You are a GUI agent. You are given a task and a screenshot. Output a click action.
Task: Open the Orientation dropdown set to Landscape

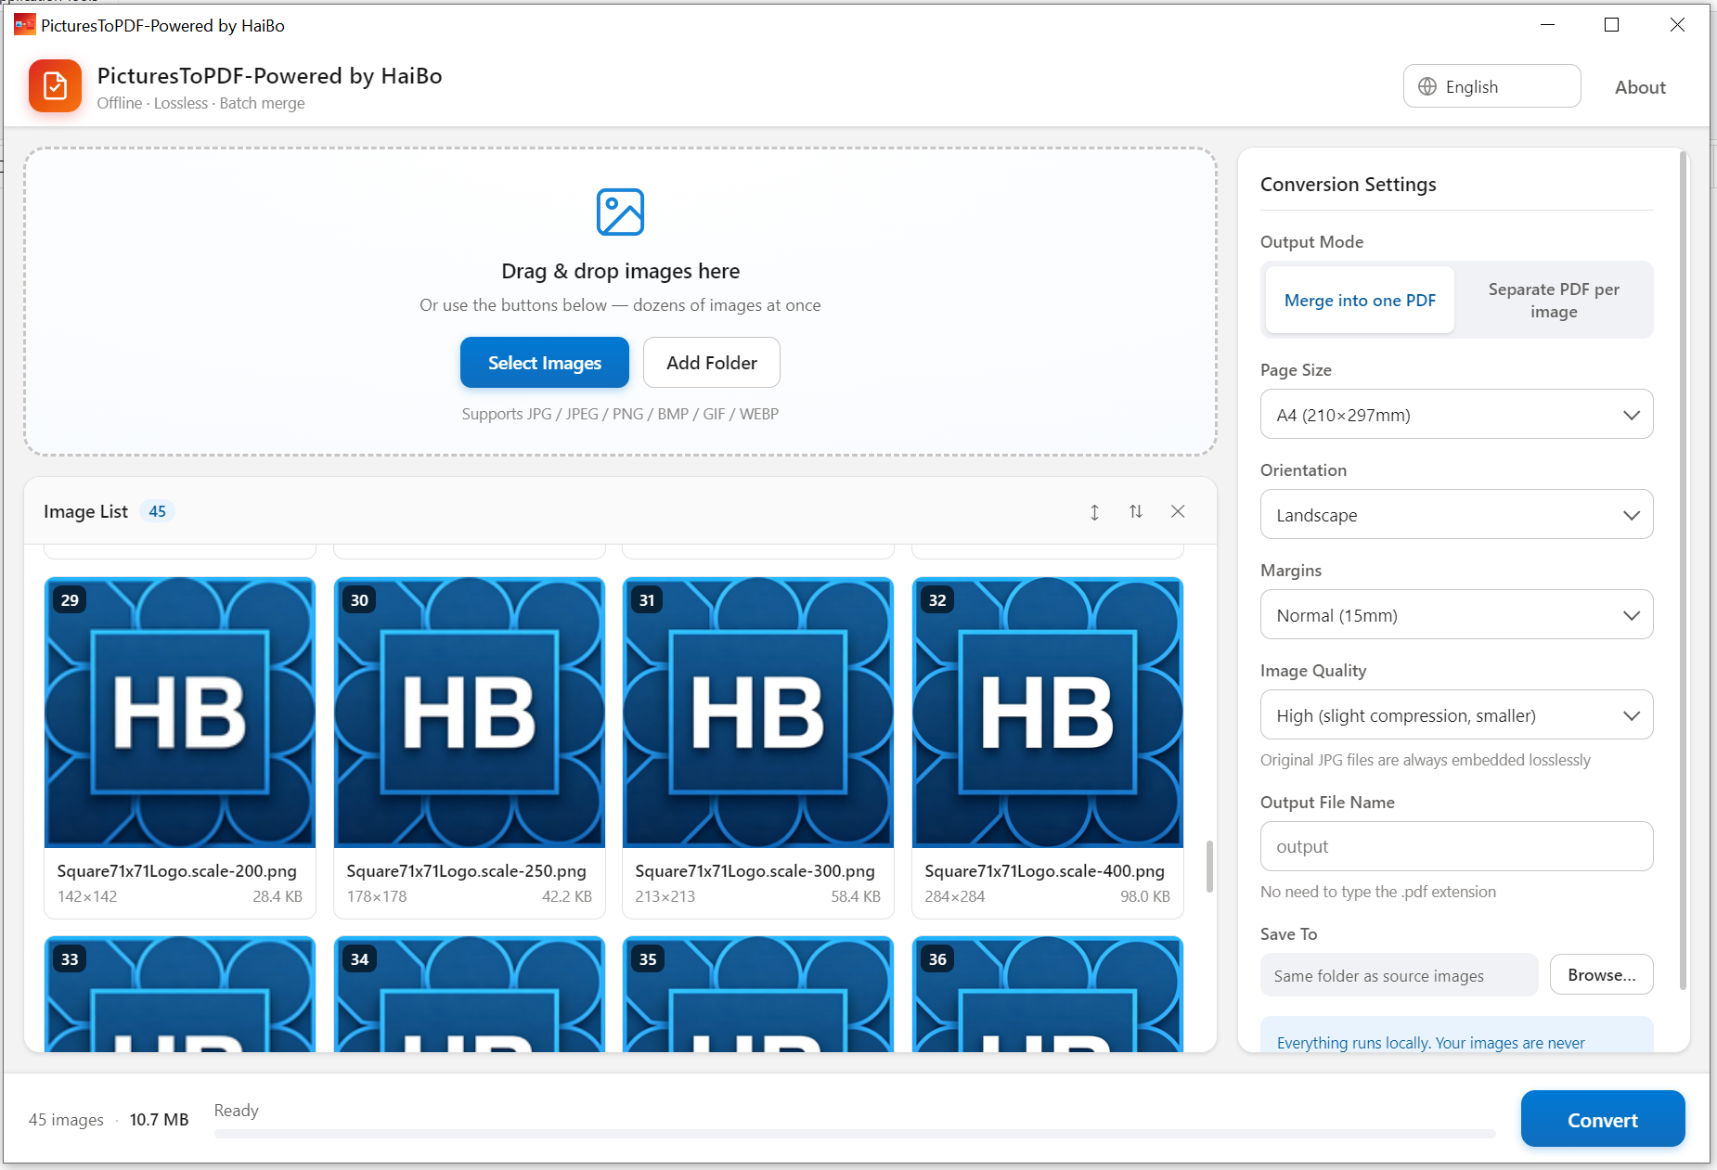pos(1456,515)
